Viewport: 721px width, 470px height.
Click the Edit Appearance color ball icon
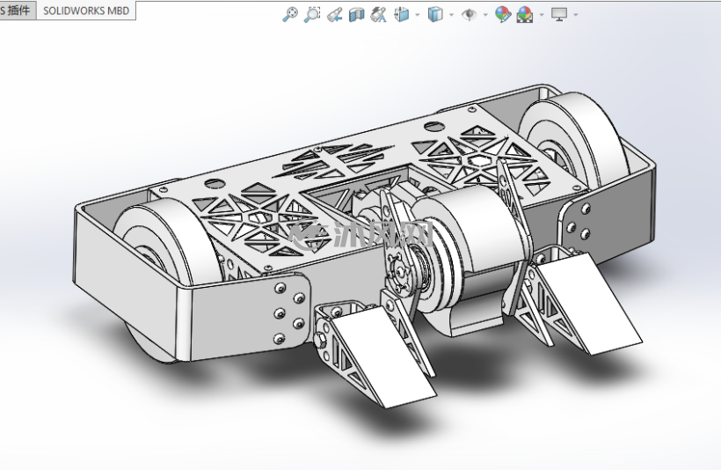point(503,14)
